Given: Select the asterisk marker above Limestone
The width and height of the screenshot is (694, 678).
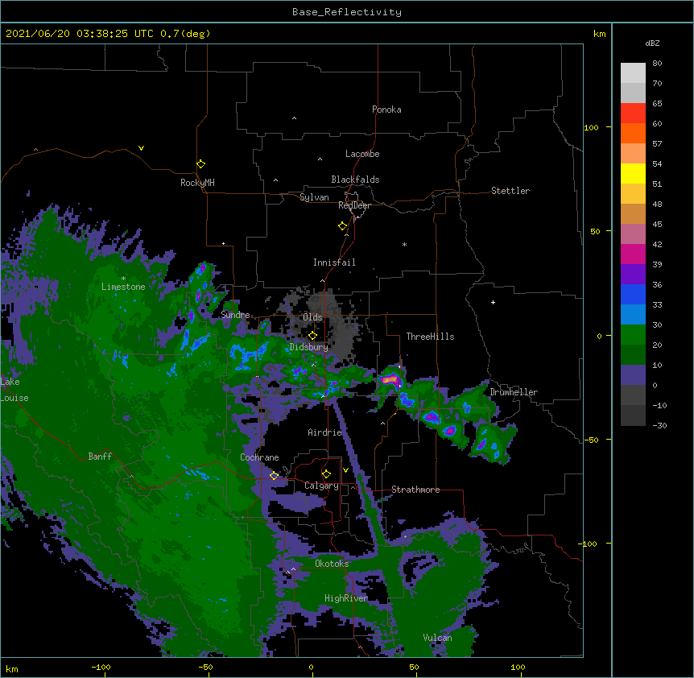Looking at the screenshot, I should pyautogui.click(x=123, y=279).
